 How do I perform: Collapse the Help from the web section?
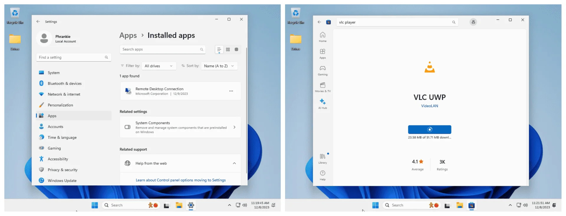pos(234,163)
